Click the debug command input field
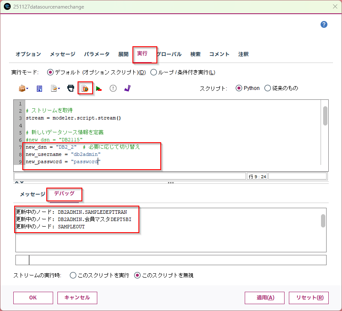Viewport: 342px width, 311px height. coord(178,260)
